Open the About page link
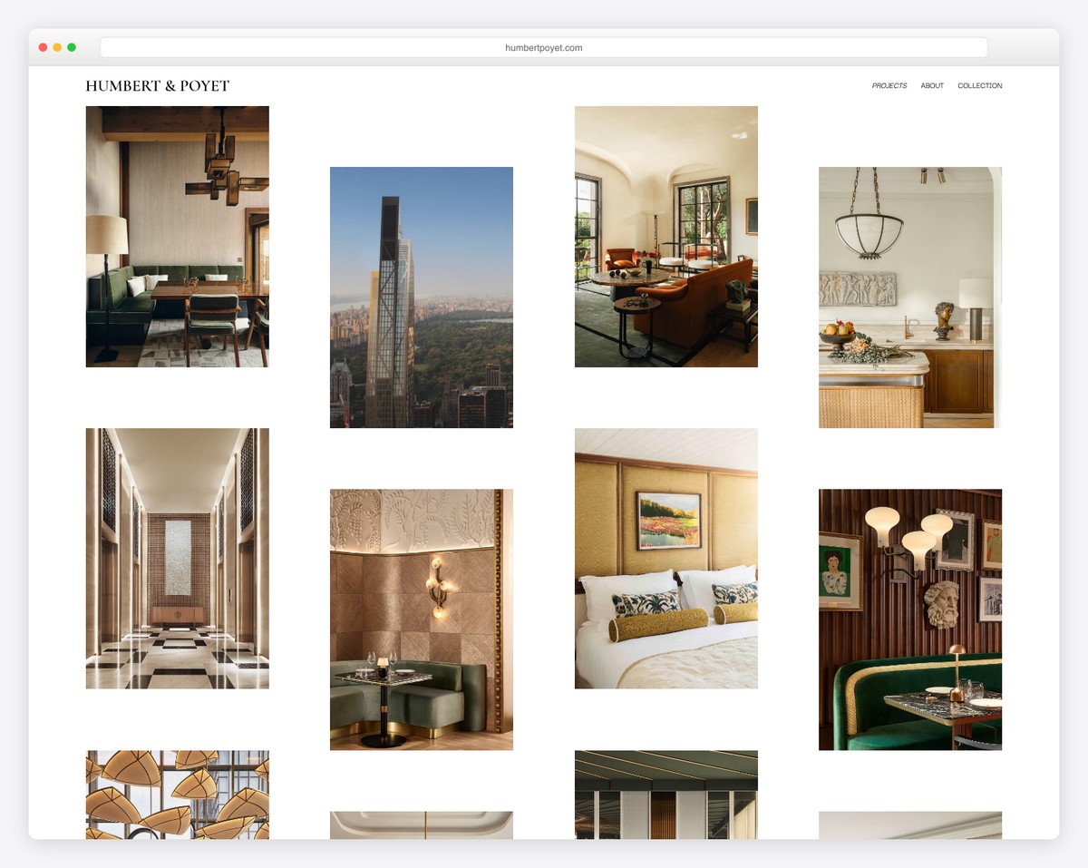 [932, 86]
